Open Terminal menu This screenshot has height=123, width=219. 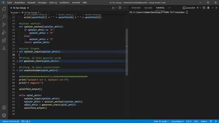[76, 2]
